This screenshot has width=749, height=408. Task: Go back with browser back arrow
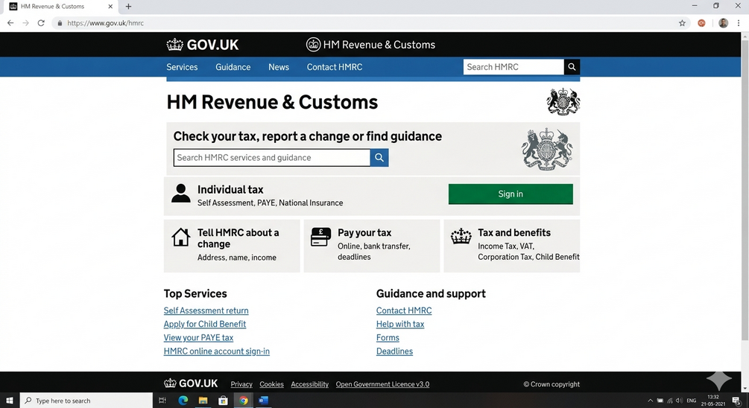click(x=10, y=23)
